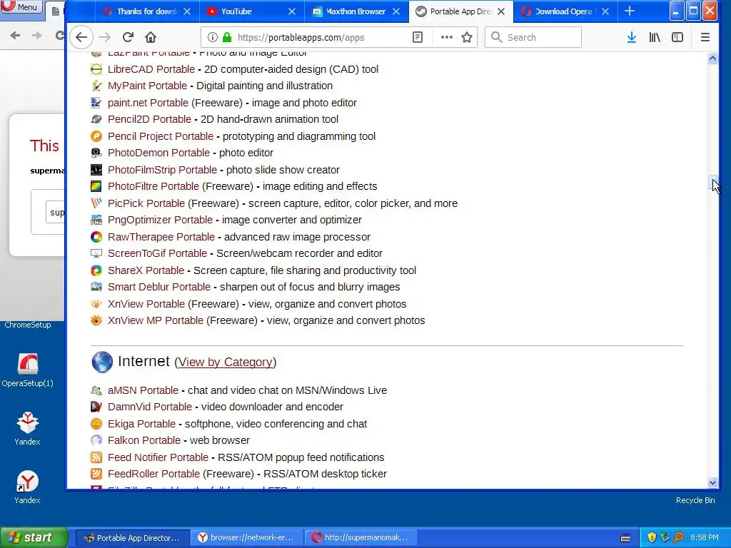The width and height of the screenshot is (731, 548).
Task: Switch to Portable App Directory taskbar button
Action: click(132, 538)
